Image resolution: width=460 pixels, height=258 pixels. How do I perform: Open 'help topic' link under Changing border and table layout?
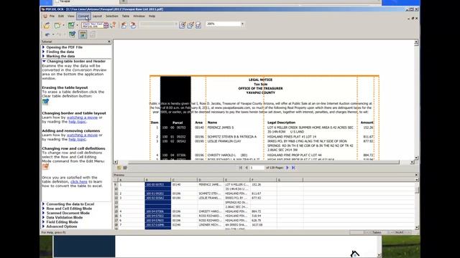point(78,121)
